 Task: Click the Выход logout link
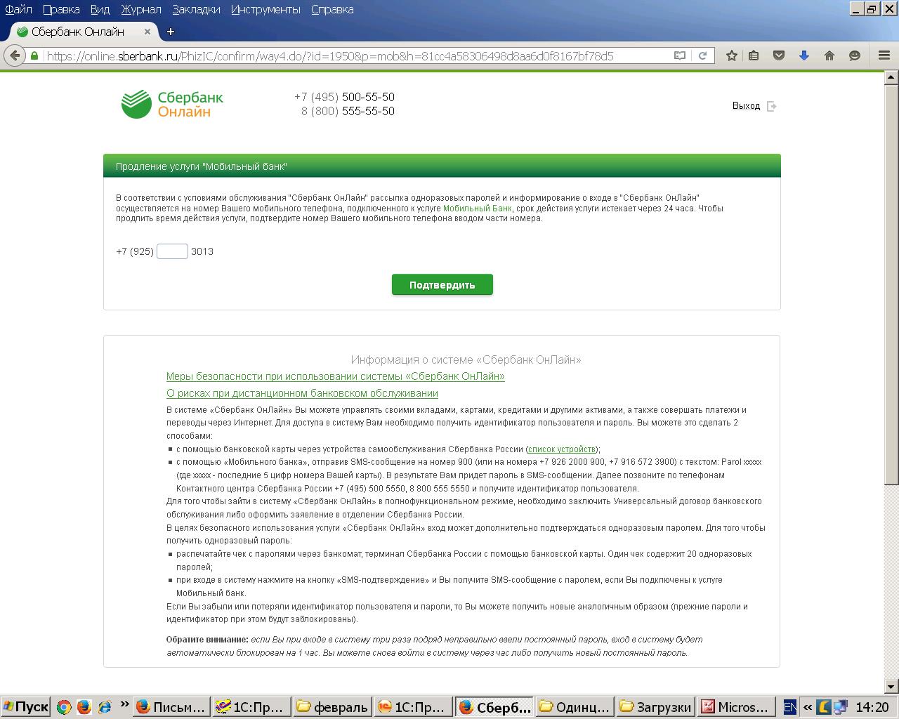(x=746, y=106)
